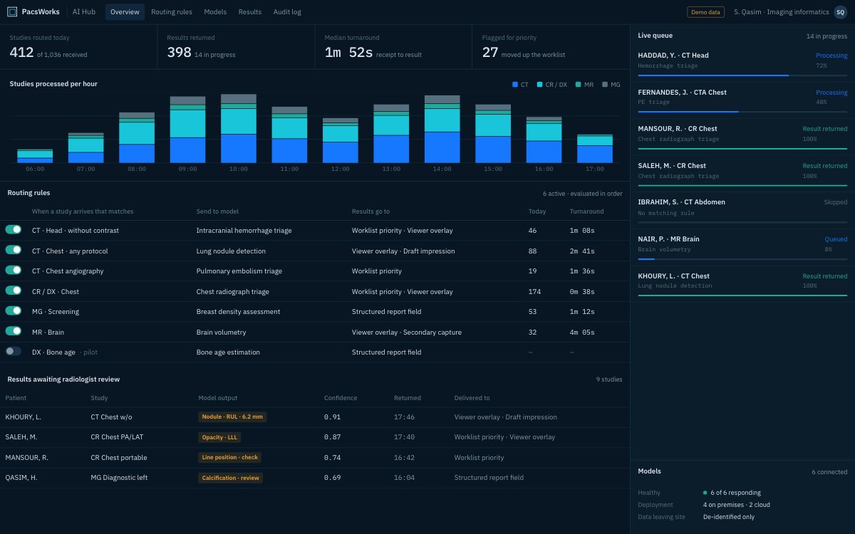
Task: Click Pulmonary embolism triage model
Action: tap(239, 271)
